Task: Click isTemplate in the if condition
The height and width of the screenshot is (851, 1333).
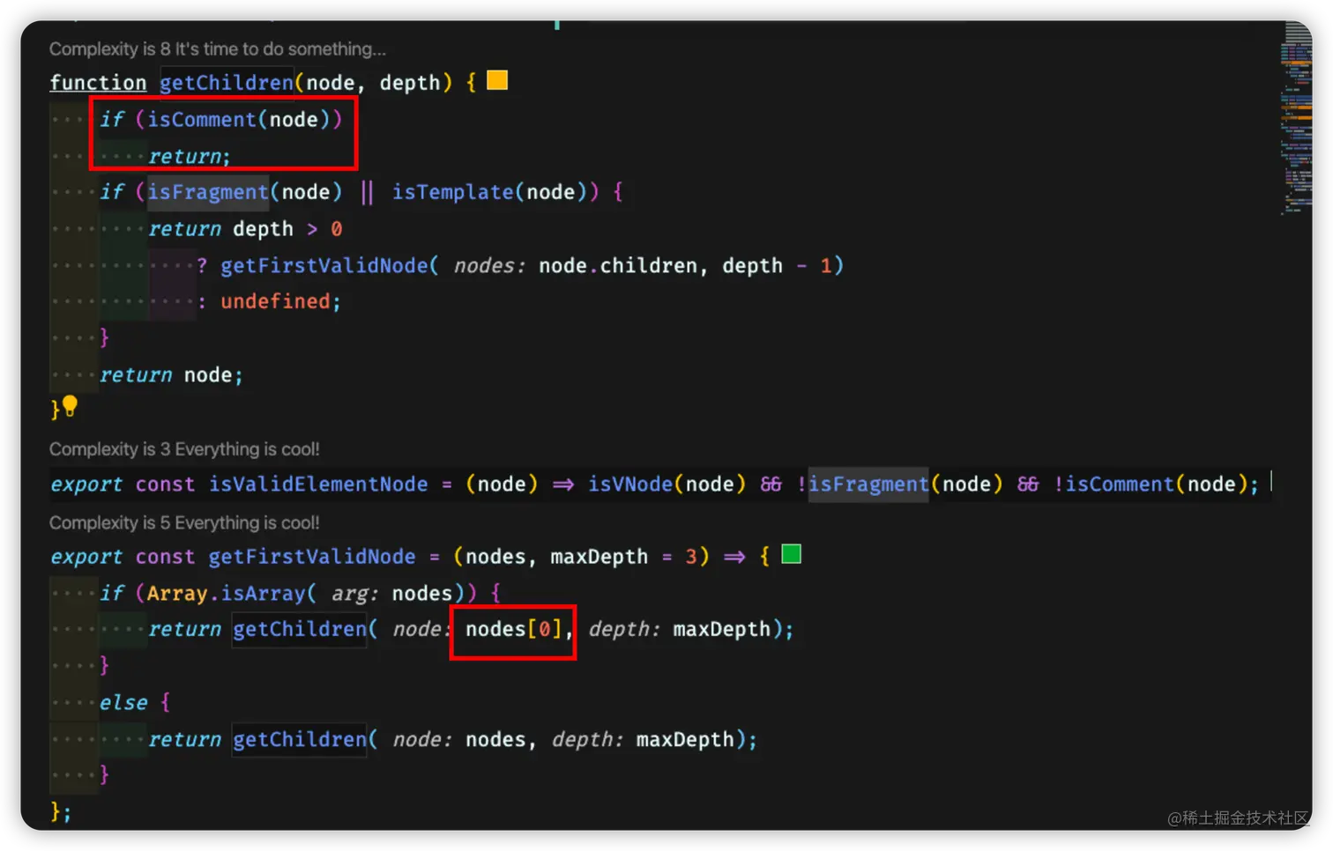Action: click(x=452, y=192)
